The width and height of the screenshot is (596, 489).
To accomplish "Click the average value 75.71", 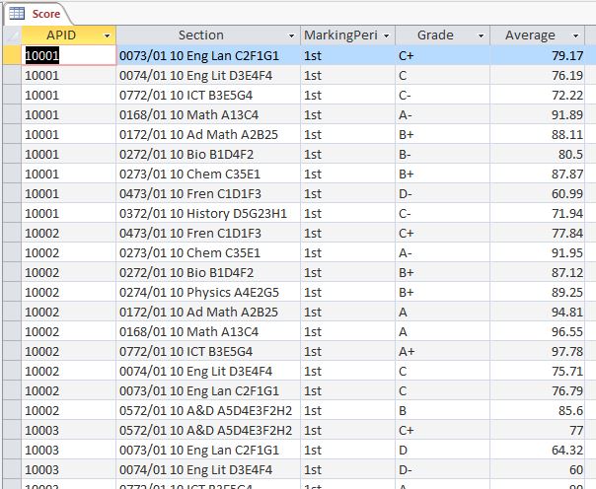I will pos(567,372).
